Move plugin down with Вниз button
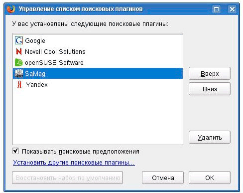Image resolution: width=243 pixels, height=193 pixels. [210, 89]
